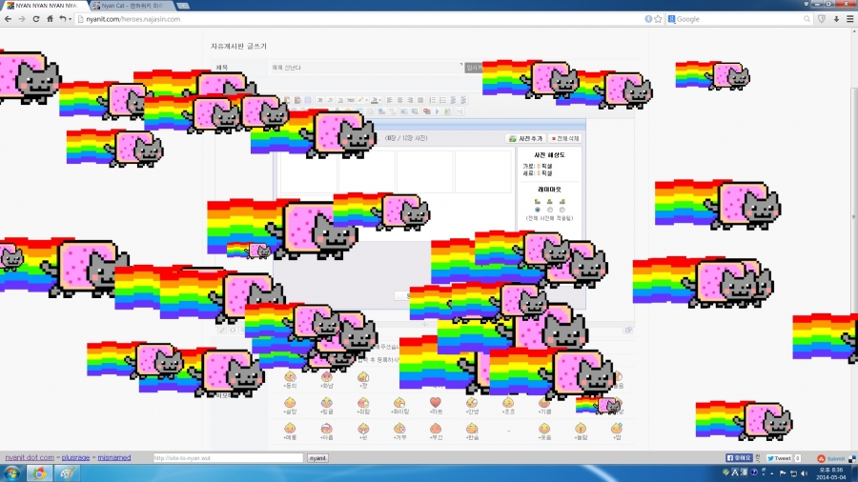
Task: Select the second photo layout radio button
Action: click(x=550, y=210)
